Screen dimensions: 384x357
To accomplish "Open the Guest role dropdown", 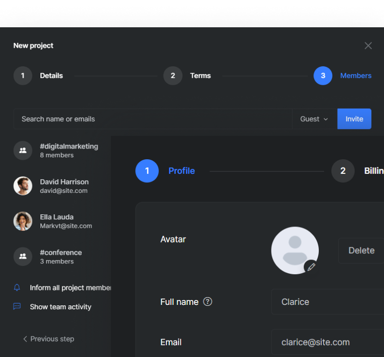I will pos(314,119).
